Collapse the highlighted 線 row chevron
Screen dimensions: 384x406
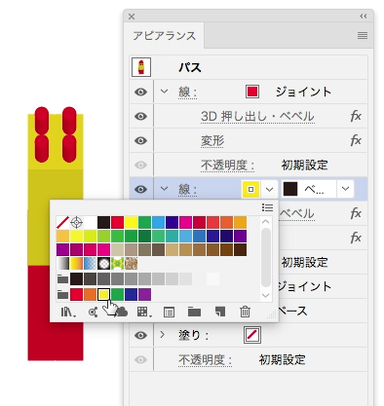click(x=164, y=188)
